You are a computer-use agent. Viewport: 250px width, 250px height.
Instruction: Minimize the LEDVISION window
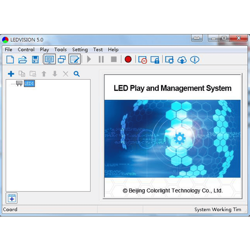tap(213, 38)
